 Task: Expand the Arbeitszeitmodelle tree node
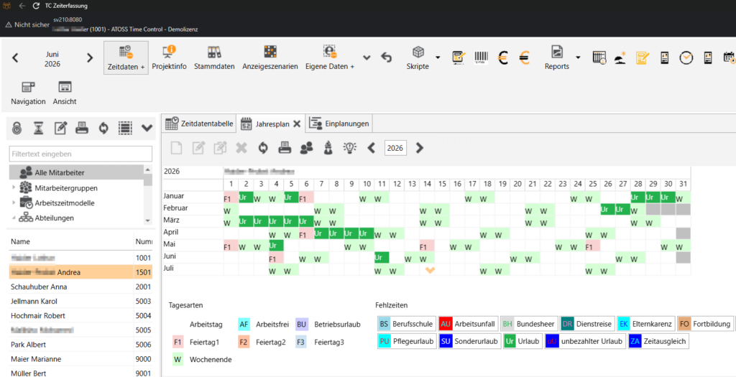[x=14, y=203]
